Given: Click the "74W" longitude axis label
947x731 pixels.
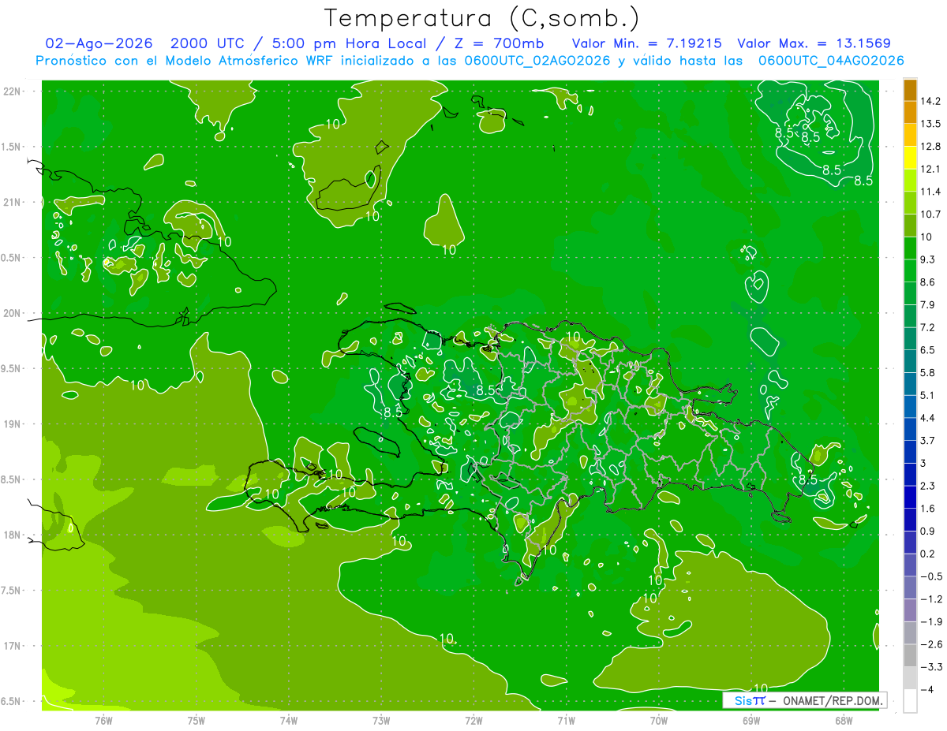Looking at the screenshot, I should pyautogui.click(x=289, y=721).
